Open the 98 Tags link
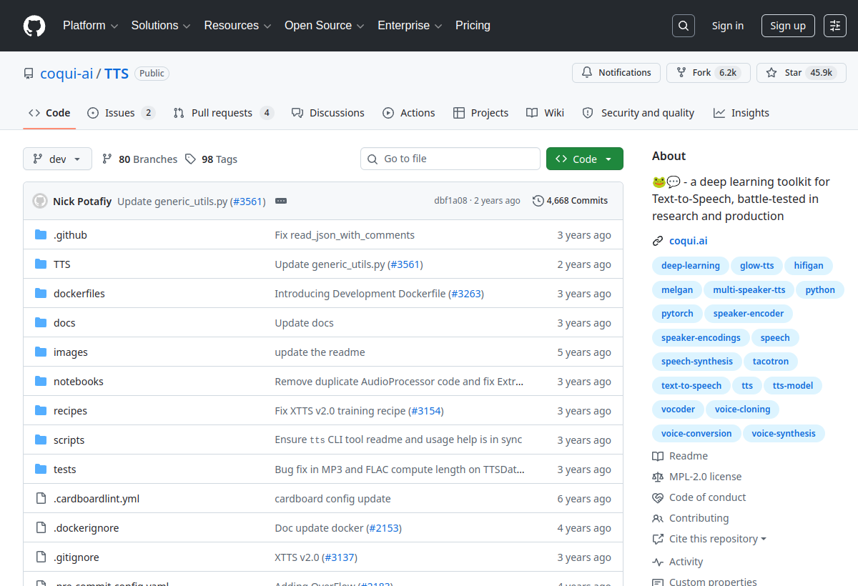858x586 pixels. pyautogui.click(x=211, y=159)
